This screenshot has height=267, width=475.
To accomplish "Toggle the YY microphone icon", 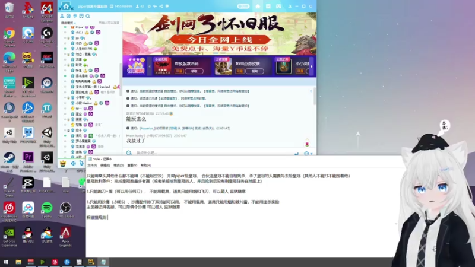I will click(81, 163).
